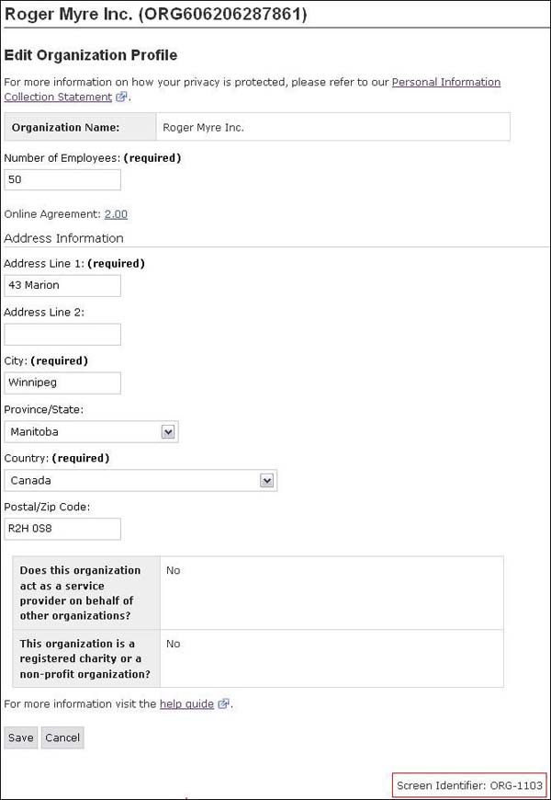Click external link icon after Collection Statement
The width and height of the screenshot is (551, 800).
click(121, 97)
